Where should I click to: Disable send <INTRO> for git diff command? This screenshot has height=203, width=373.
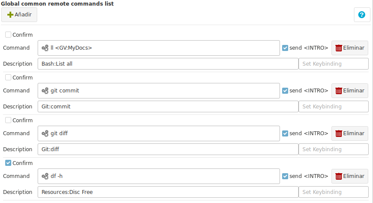point(285,133)
